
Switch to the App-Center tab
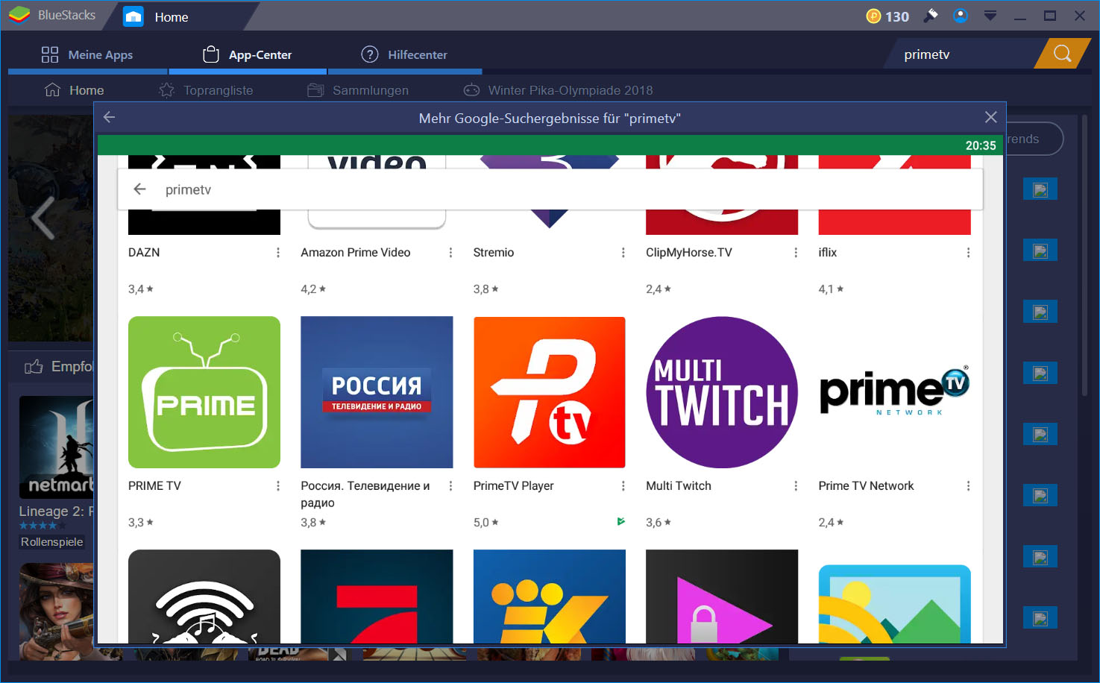[x=247, y=54]
